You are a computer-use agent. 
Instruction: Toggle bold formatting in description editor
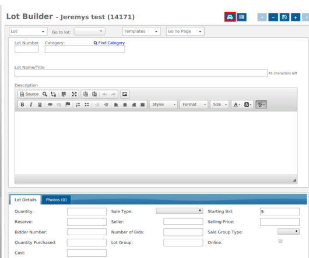(x=22, y=104)
